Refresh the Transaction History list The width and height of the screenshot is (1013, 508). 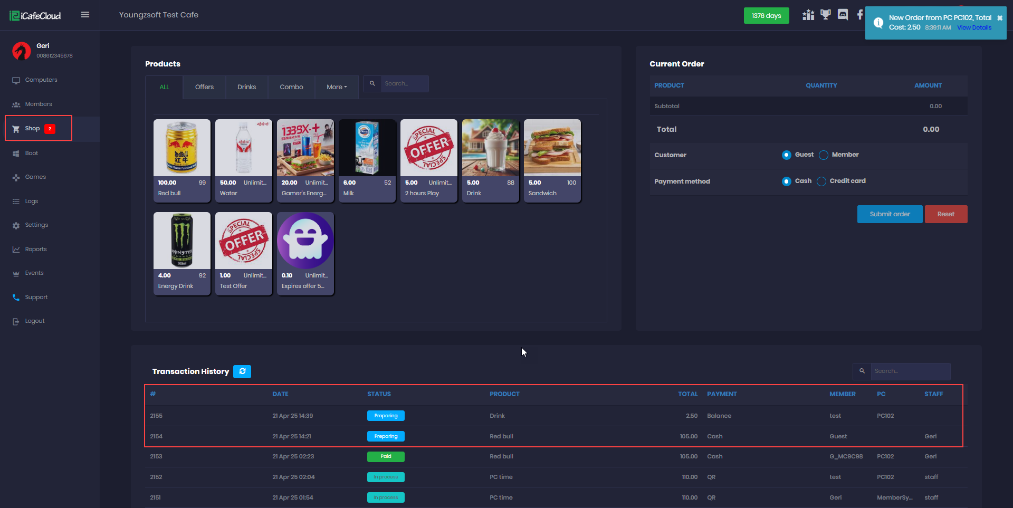(242, 371)
